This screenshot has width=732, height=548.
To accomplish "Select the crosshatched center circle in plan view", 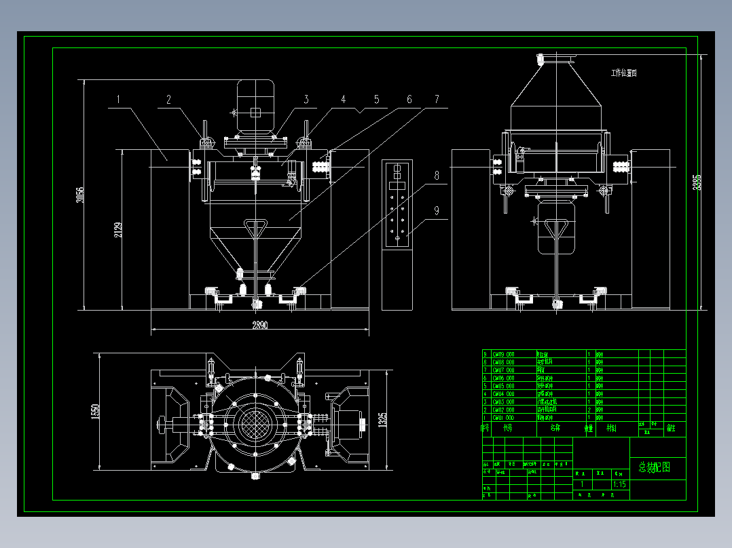I will (x=255, y=423).
